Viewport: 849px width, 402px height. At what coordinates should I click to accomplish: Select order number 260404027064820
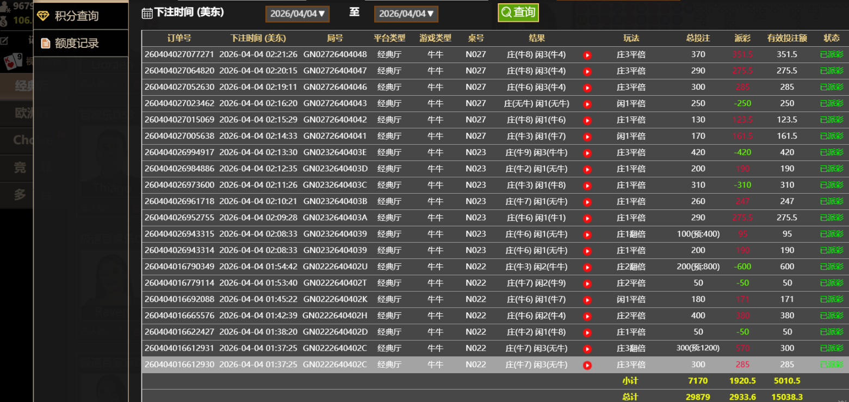(179, 71)
